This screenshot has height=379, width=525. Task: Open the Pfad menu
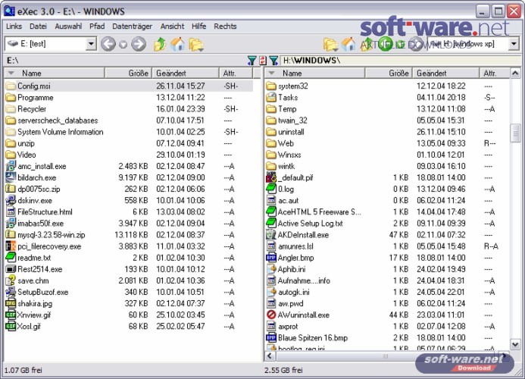click(x=97, y=26)
